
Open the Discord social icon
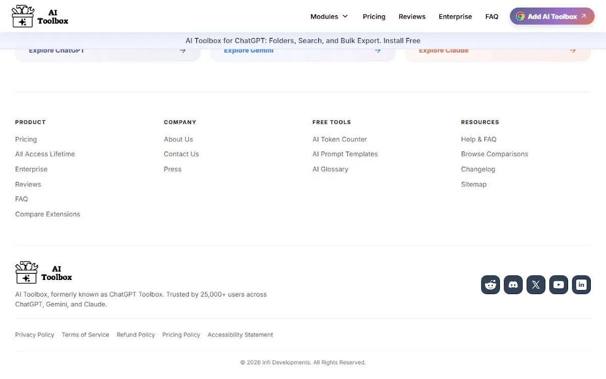pyautogui.click(x=513, y=285)
